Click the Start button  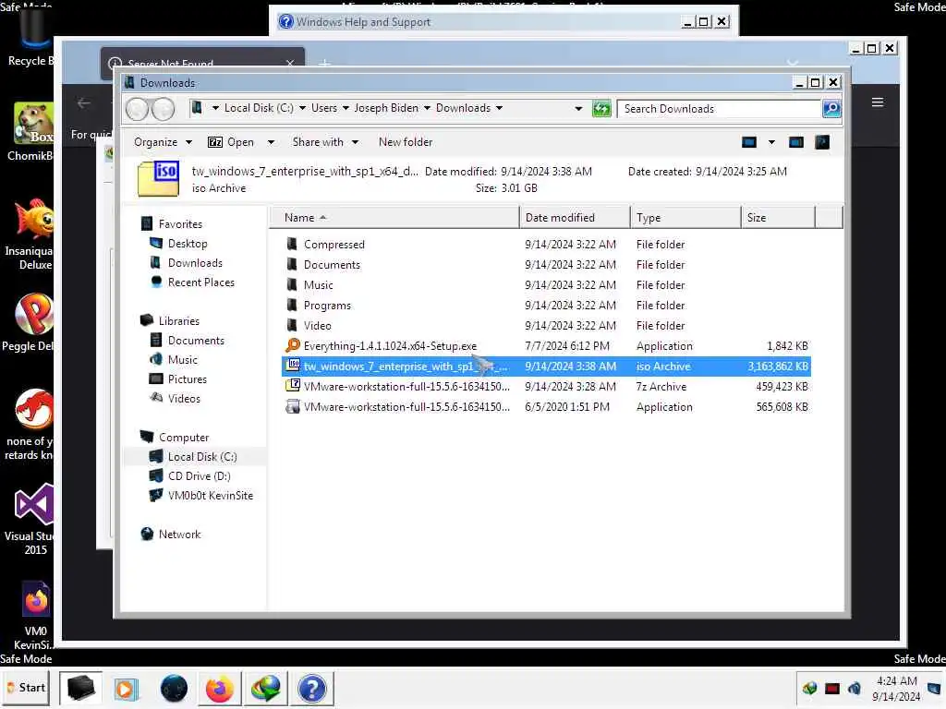27,688
